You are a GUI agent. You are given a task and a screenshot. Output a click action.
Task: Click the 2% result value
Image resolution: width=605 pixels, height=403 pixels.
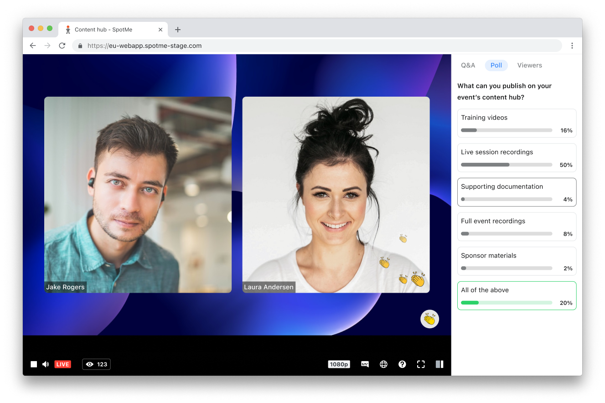click(568, 269)
